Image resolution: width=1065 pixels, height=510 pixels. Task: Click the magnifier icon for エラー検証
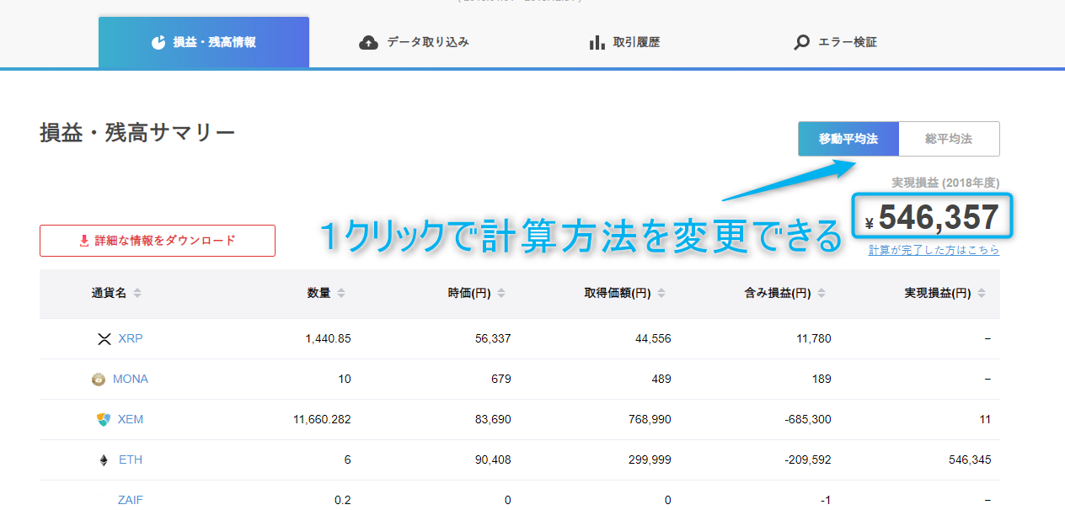pos(802,42)
